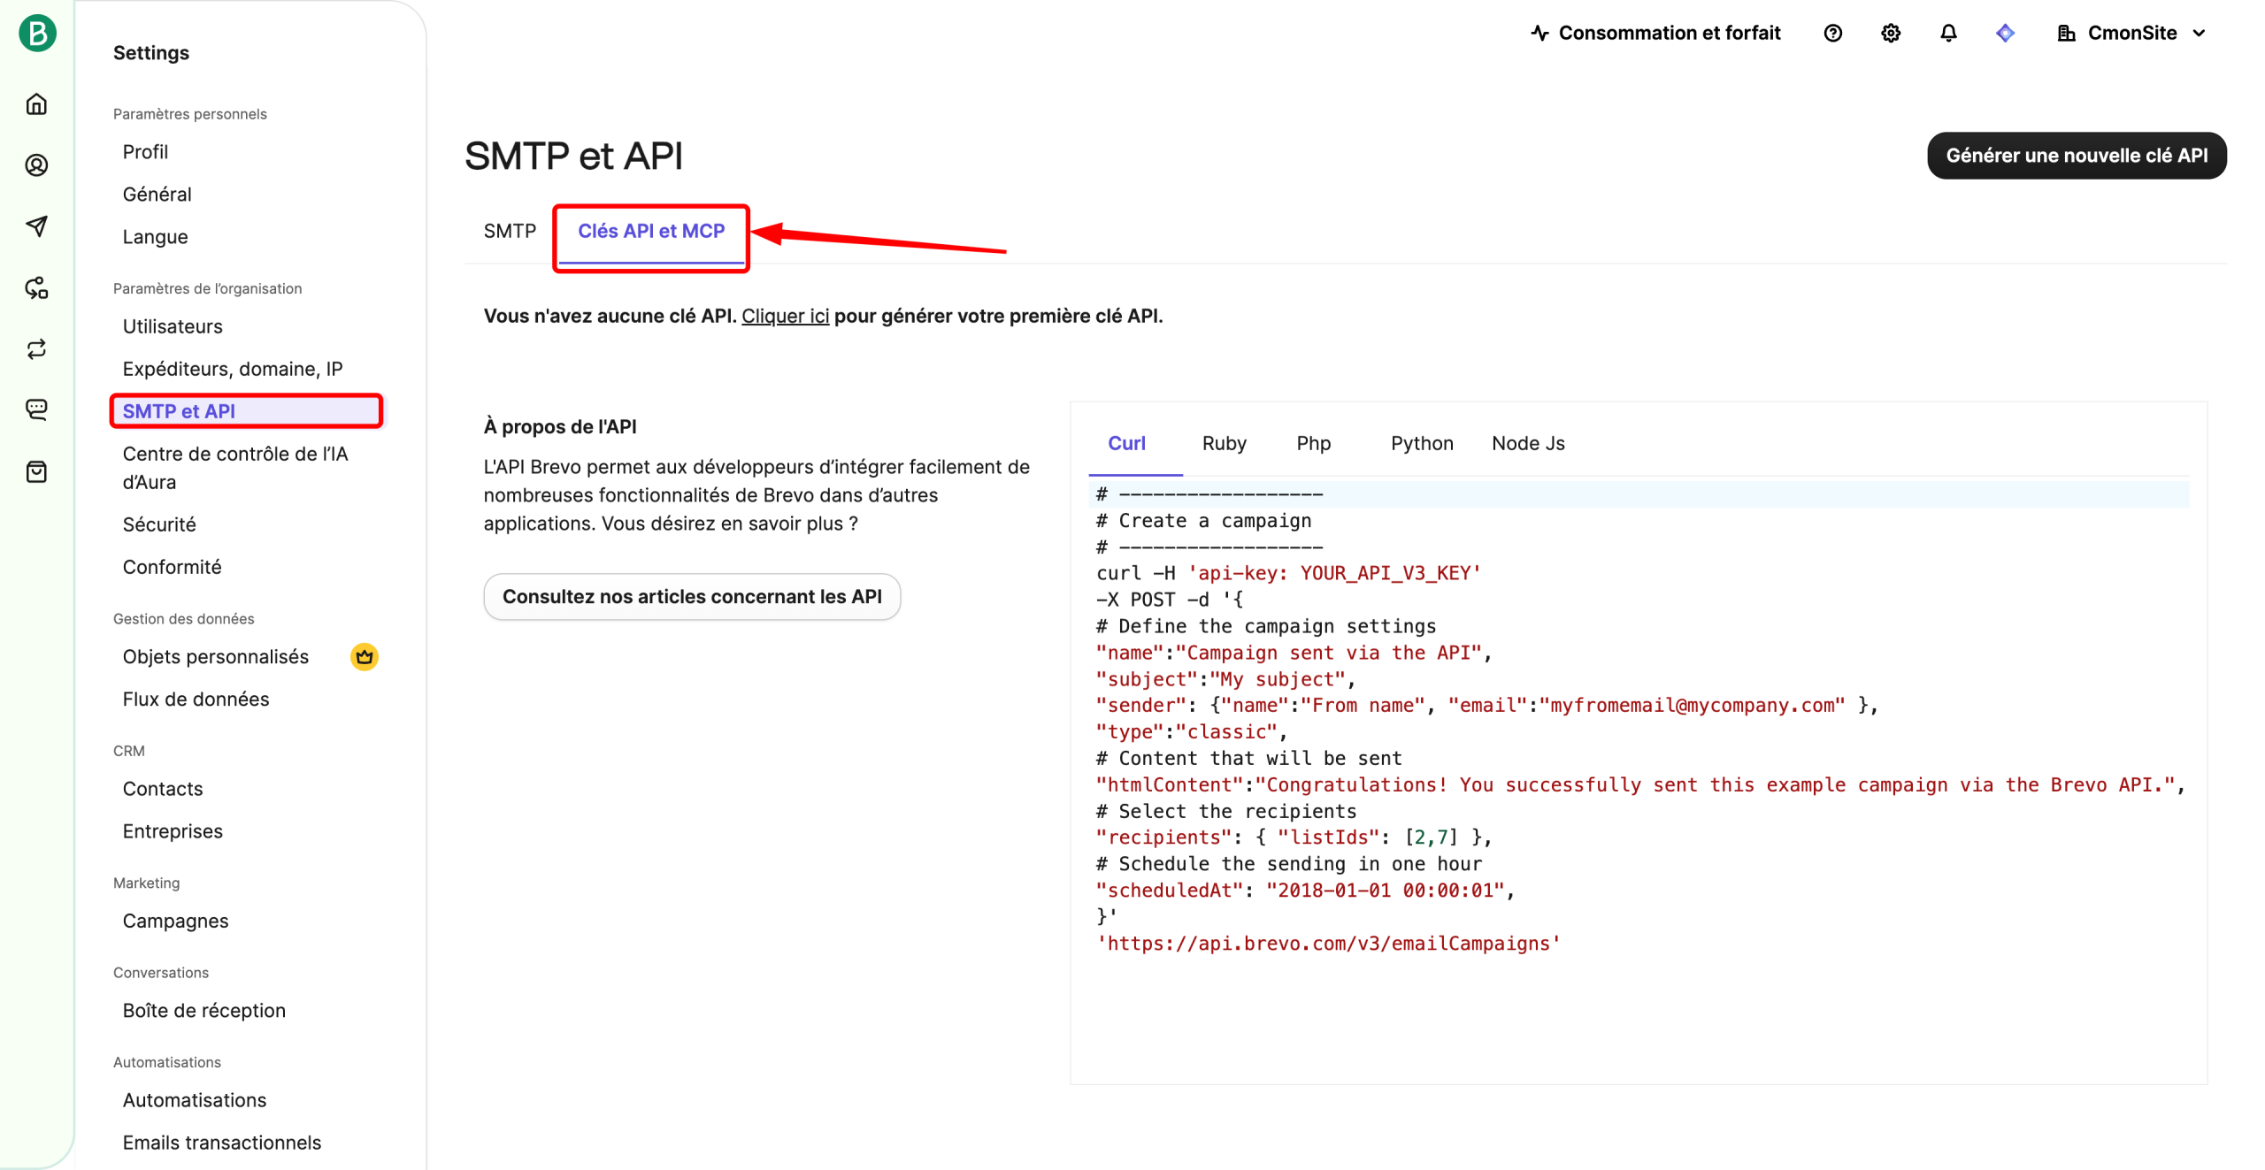The height and width of the screenshot is (1170, 2265).
Task: Switch to the SMTP tab
Action: pyautogui.click(x=509, y=231)
